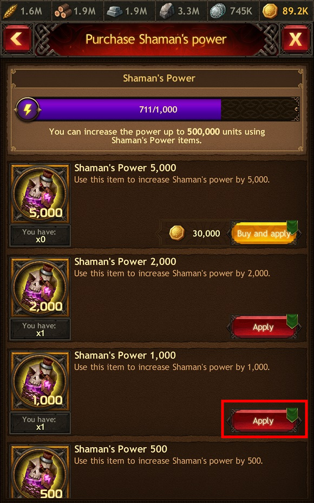Buy and apply Shaman's Power 5,000
Viewport: 314px width, 503px height.
pos(264,233)
